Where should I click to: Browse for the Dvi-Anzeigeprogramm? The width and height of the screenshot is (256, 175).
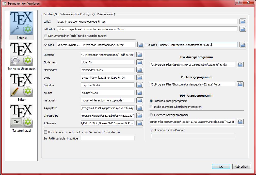click(240, 64)
